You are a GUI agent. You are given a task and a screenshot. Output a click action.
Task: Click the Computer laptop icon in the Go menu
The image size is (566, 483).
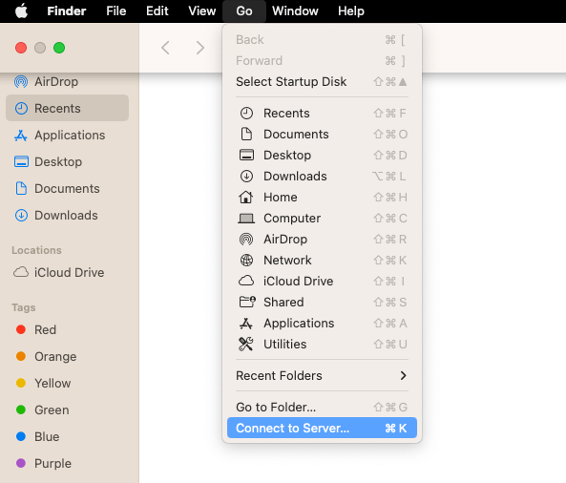coord(246,219)
